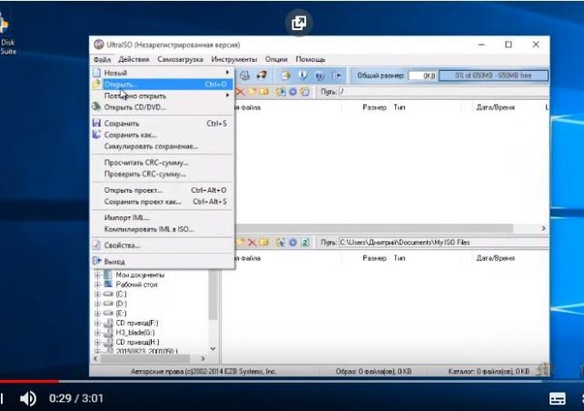Choose Компилировать IML в ISO...
This screenshot has width=584, height=411.
tap(163, 229)
